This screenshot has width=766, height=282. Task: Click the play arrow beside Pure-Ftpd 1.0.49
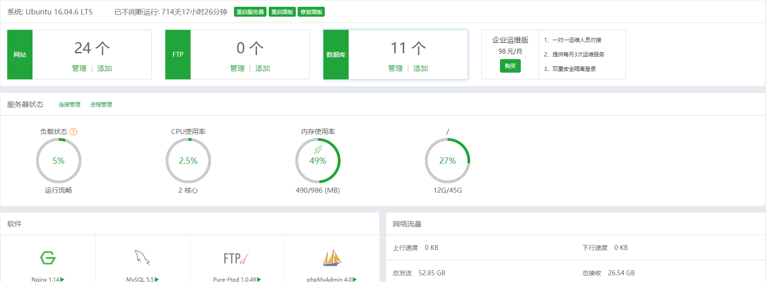(259, 279)
